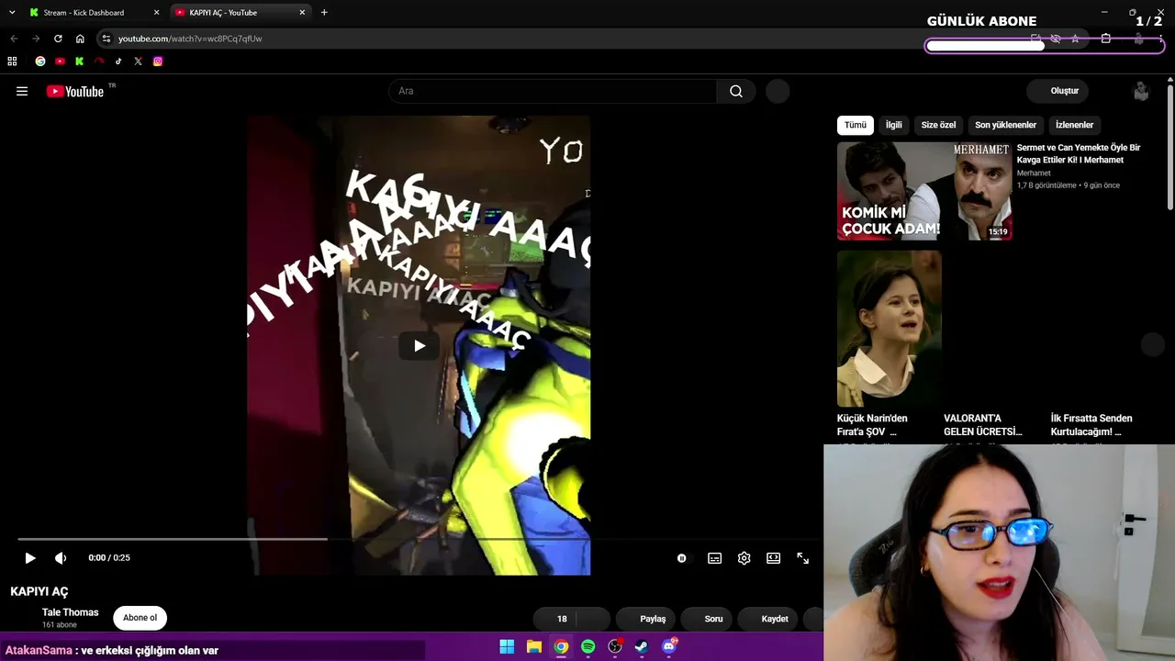Open the 'Sermet ve Can Yemekte' video title

point(1079,153)
